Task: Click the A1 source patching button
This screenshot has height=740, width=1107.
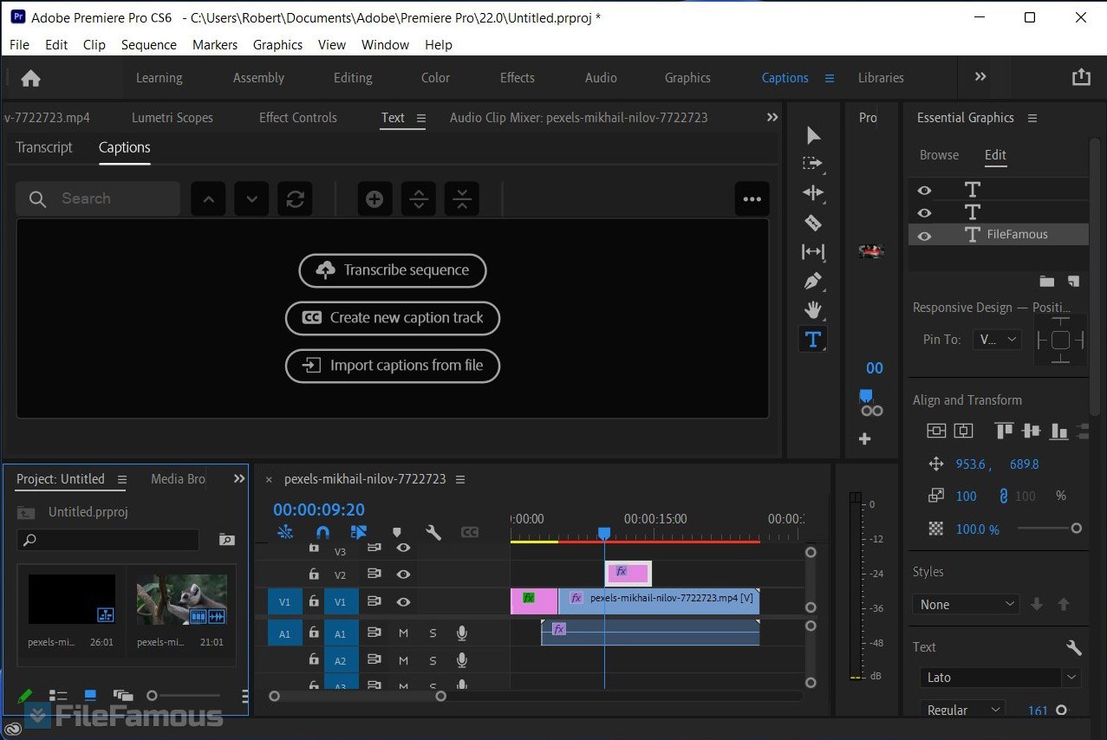Action: point(284,633)
